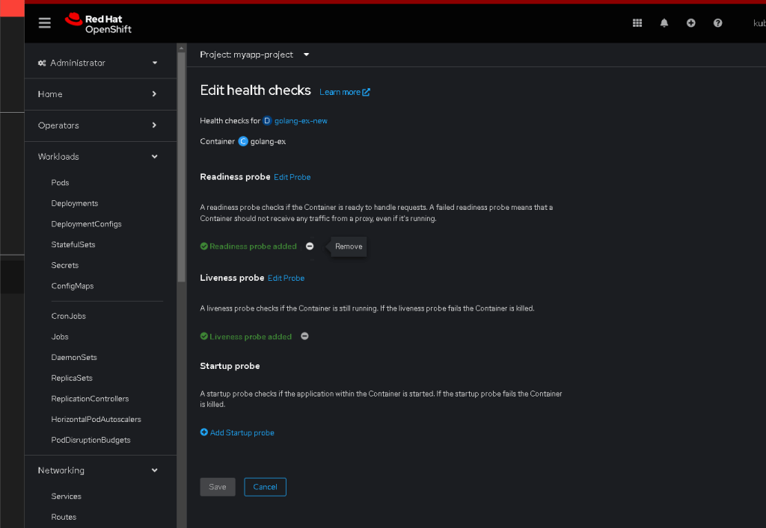Go to Pods in the sidebar
Screen dimensions: 766x528
60,182
